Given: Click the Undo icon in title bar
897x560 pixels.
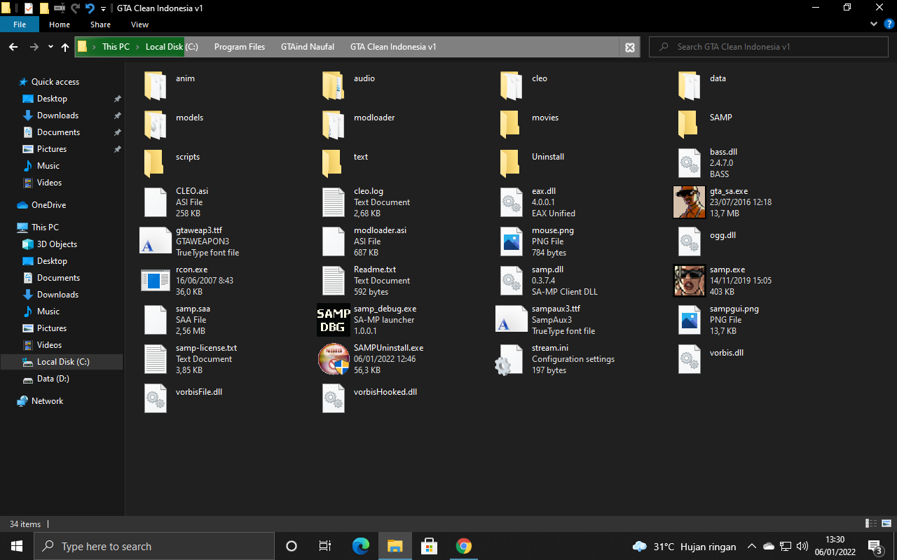Looking at the screenshot, I should [89, 8].
